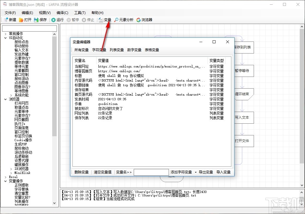Open the 添加字符变量 dropdown arrow
This screenshot has height=214, width=305.
195,172
